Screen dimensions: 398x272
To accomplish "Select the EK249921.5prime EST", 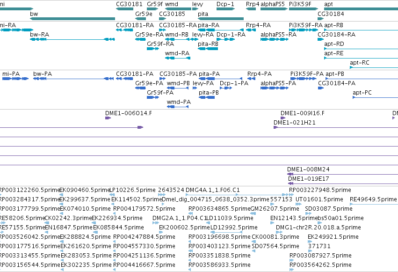I will [310, 242].
